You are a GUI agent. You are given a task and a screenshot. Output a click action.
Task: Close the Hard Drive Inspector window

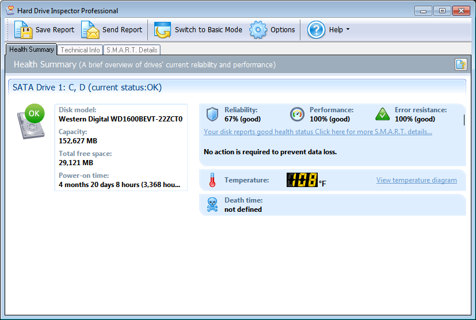pyautogui.click(x=461, y=10)
